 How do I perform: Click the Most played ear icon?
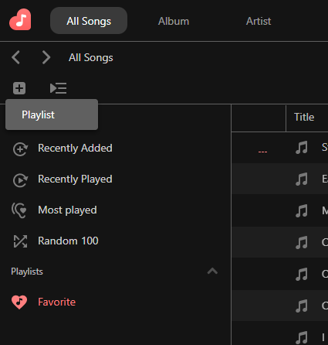click(x=19, y=210)
